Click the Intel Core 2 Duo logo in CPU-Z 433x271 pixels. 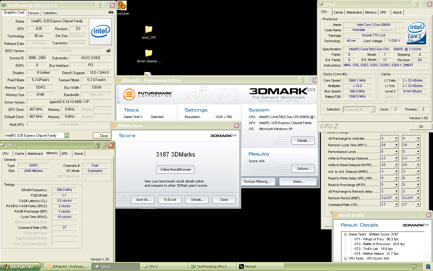coord(416,33)
